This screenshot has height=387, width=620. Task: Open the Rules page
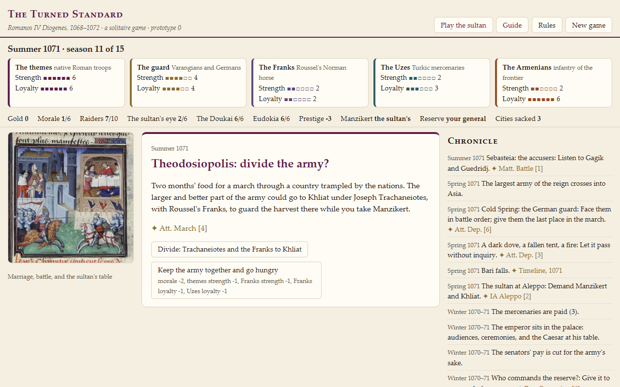pyautogui.click(x=547, y=25)
